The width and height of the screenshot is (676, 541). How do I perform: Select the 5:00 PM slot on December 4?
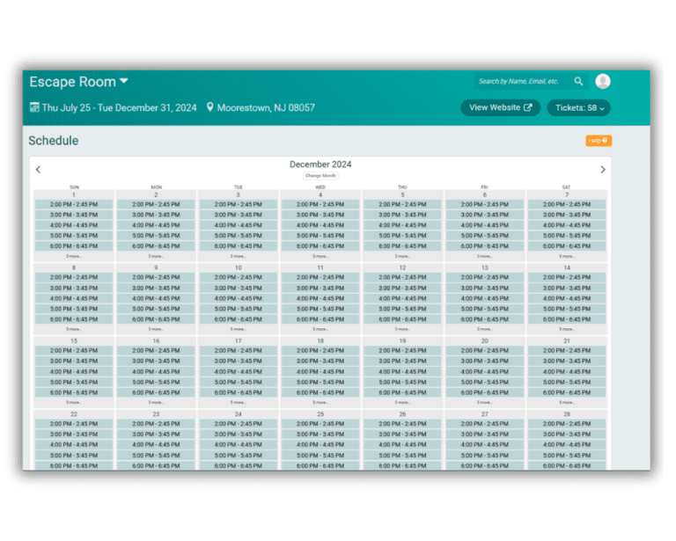pos(320,236)
